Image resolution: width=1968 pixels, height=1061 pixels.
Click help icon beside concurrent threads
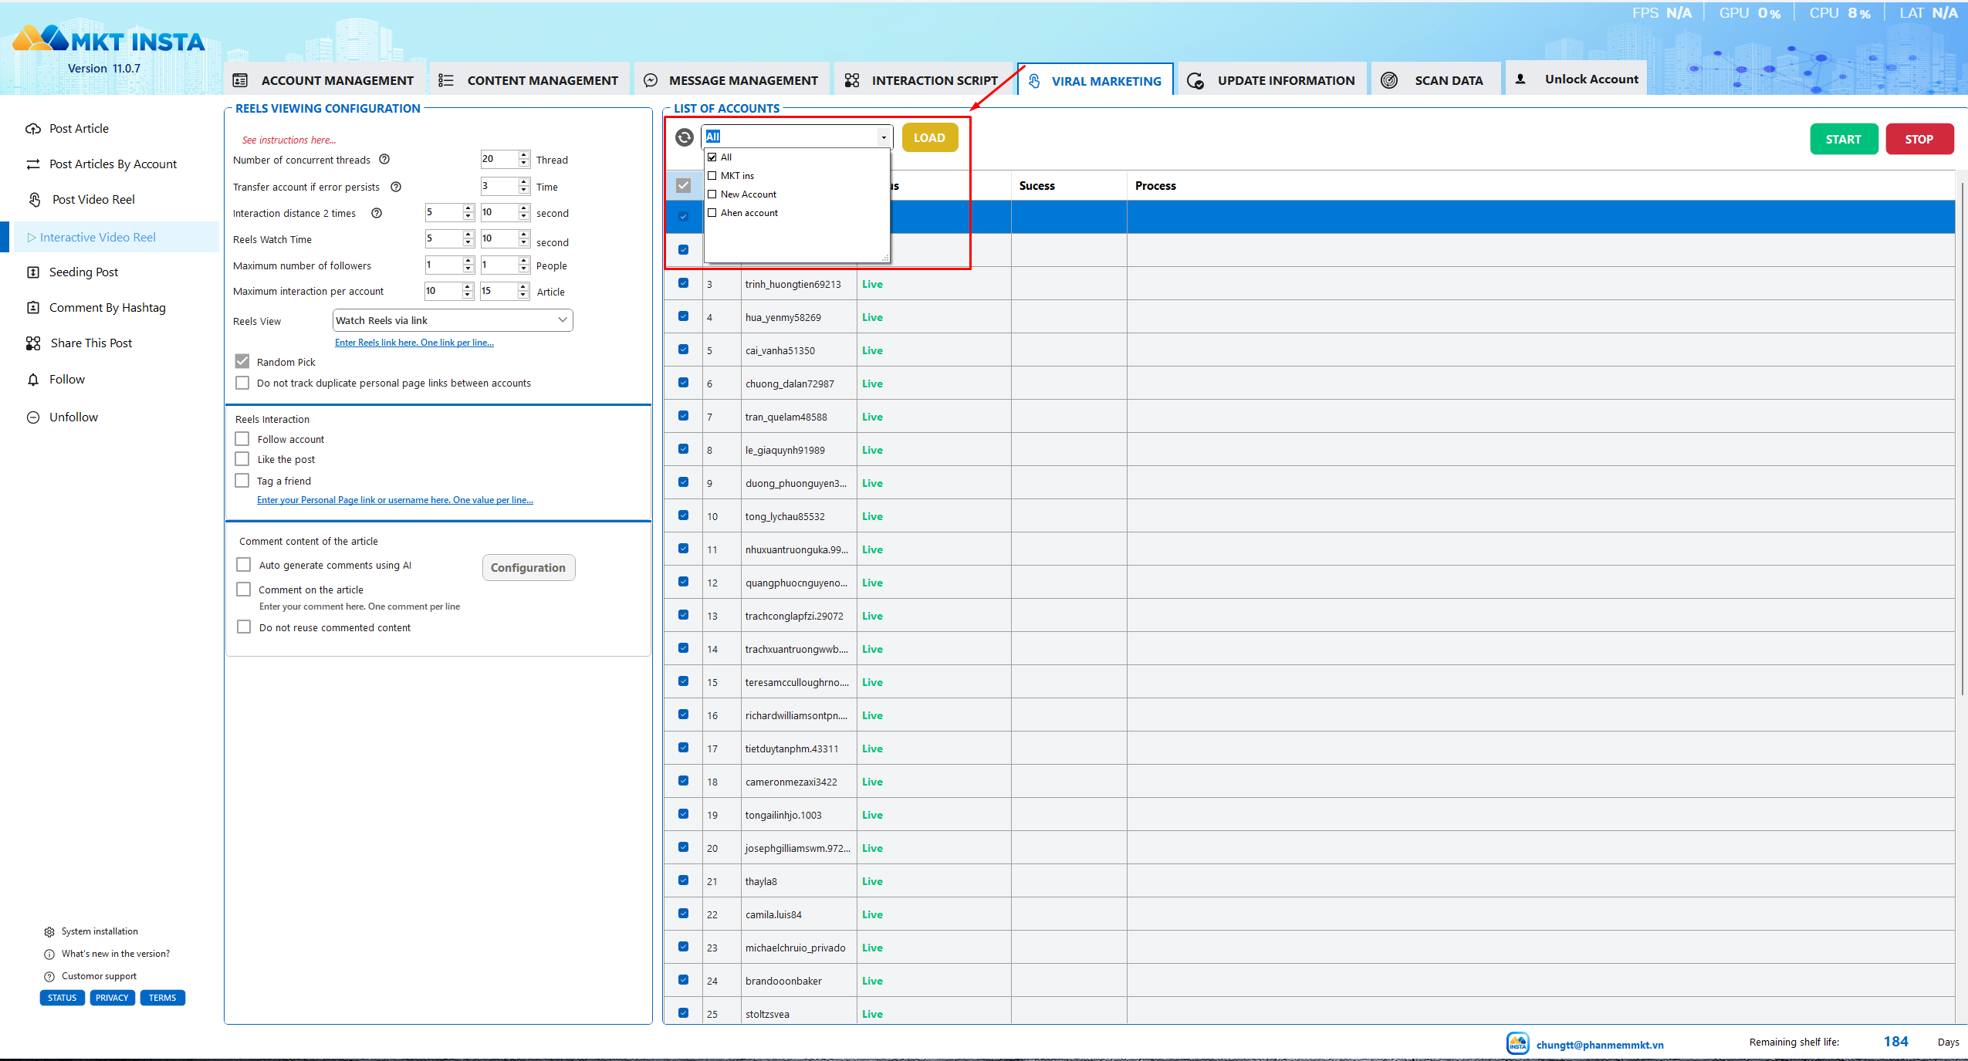[384, 160]
